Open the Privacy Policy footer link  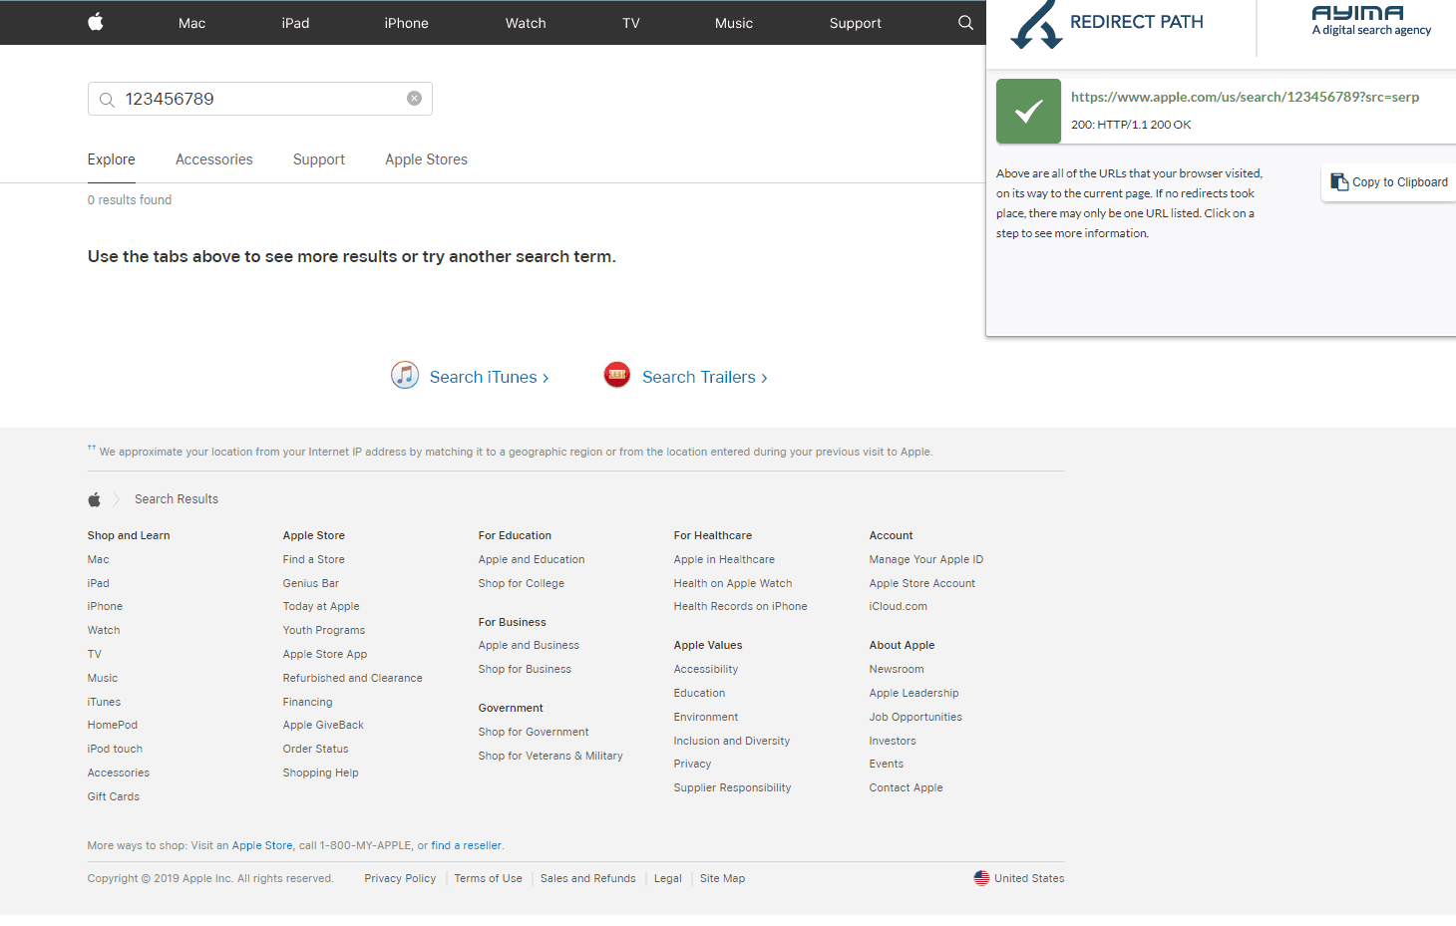click(x=400, y=878)
